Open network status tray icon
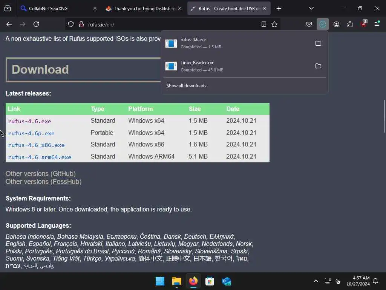The height and width of the screenshot is (290, 386). click(328, 281)
